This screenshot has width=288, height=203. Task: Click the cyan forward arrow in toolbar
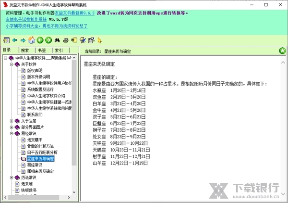(23, 40)
